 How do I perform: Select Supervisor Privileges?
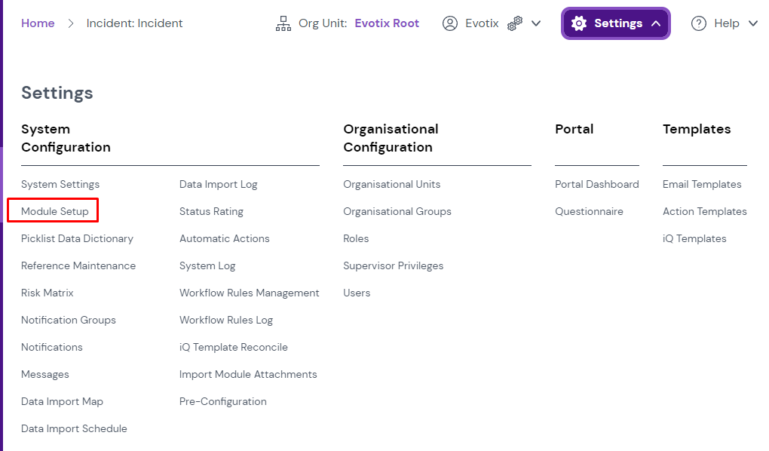point(393,265)
